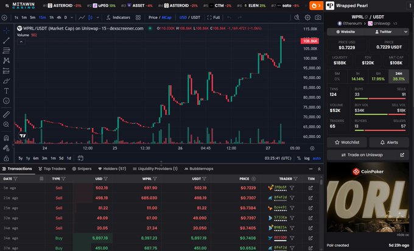Open the Indicators menu
The image size is (414, 251).
[x=118, y=18]
